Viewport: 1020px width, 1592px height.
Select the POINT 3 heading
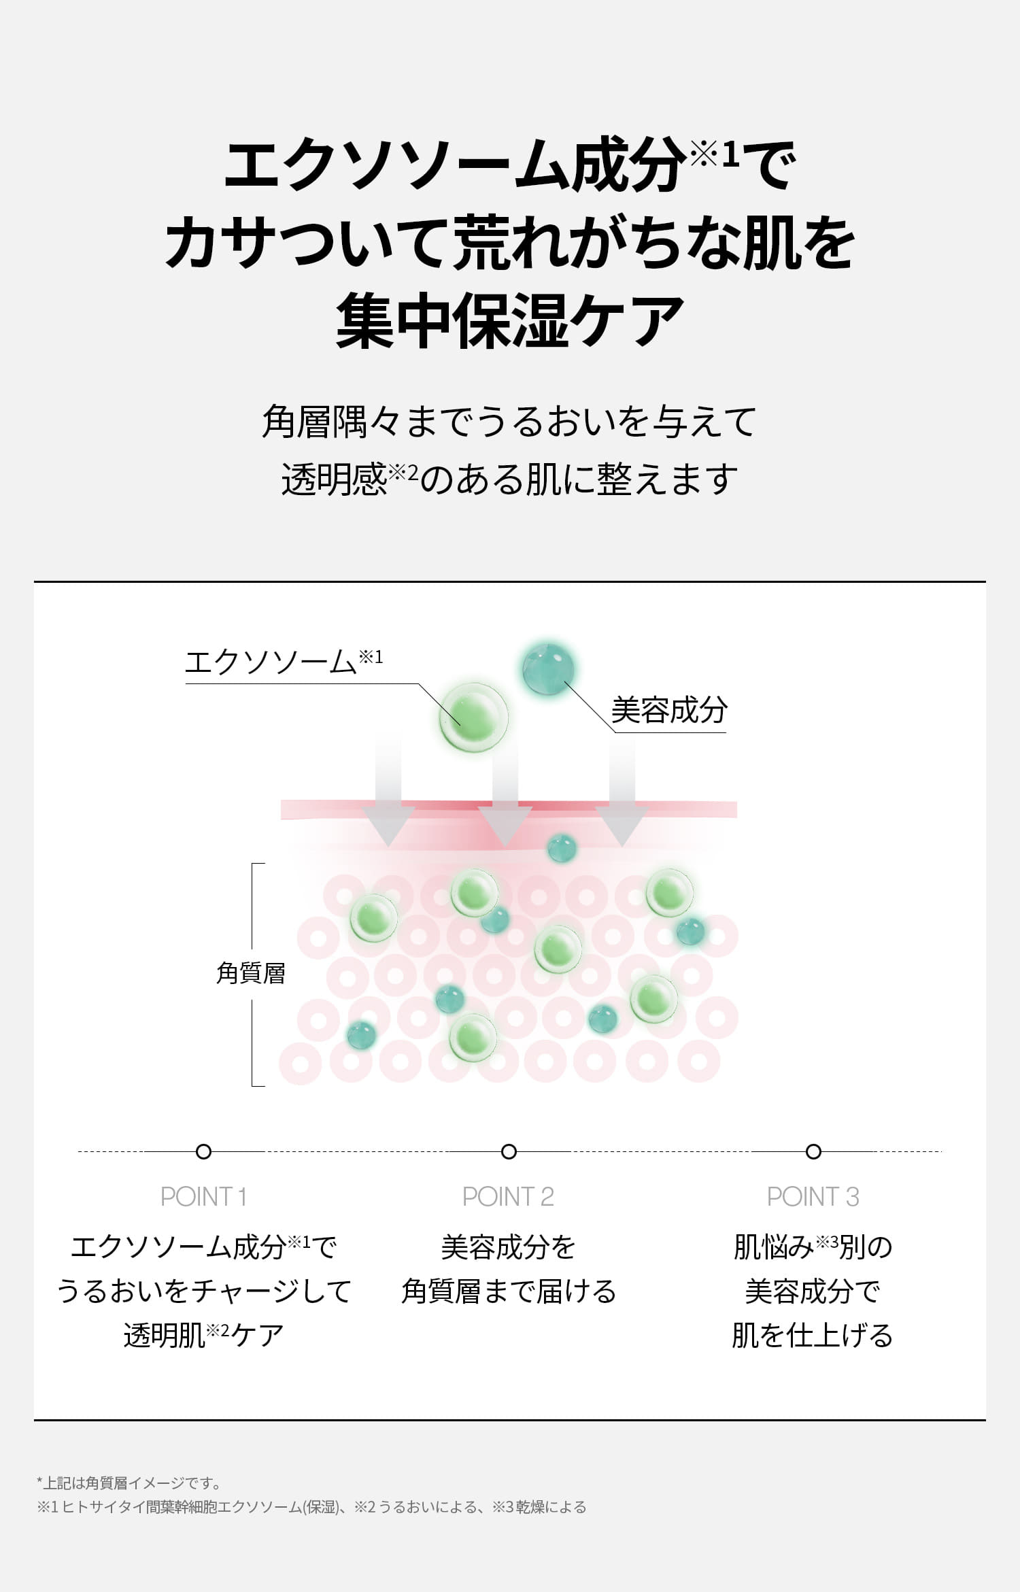[813, 1196]
